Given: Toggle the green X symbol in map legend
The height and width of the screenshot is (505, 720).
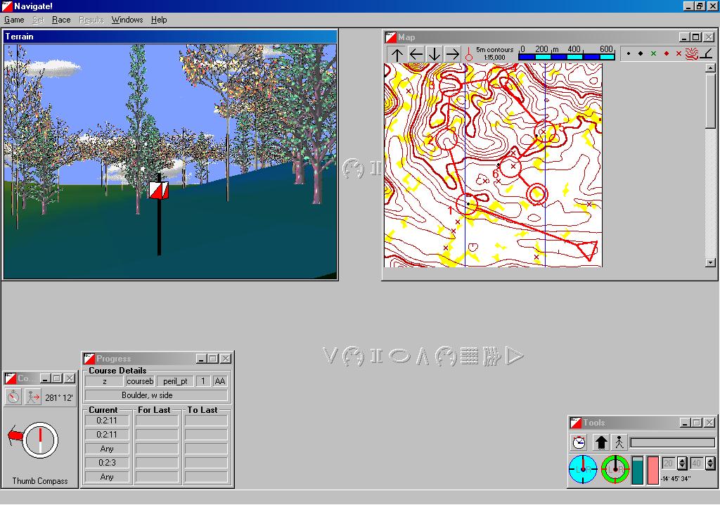Looking at the screenshot, I should point(653,53).
